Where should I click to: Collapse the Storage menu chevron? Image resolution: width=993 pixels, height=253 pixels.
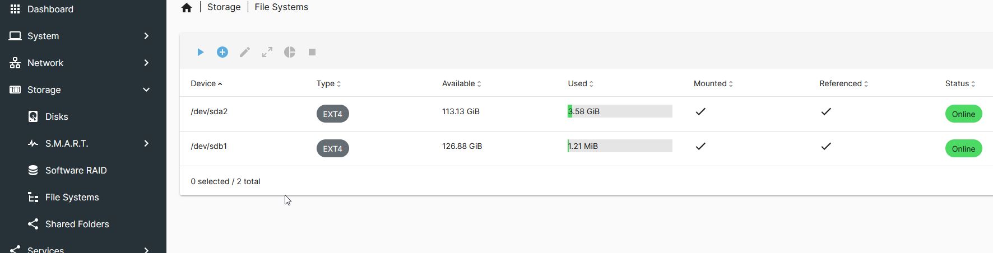146,90
